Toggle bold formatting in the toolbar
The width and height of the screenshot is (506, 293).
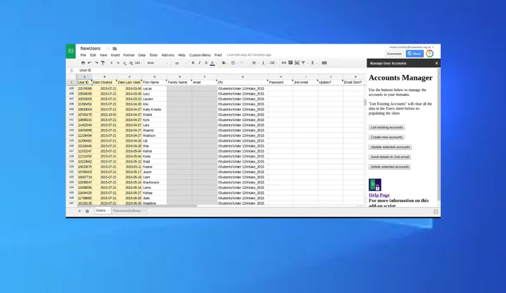click(193, 63)
